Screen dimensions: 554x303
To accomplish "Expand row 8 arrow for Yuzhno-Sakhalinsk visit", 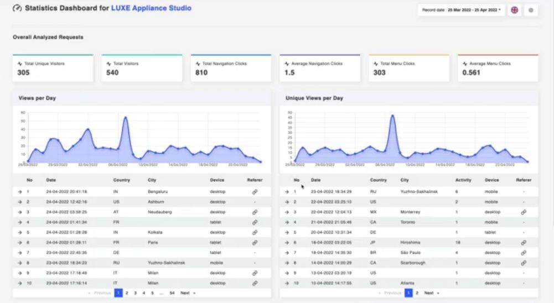I will point(20,263).
